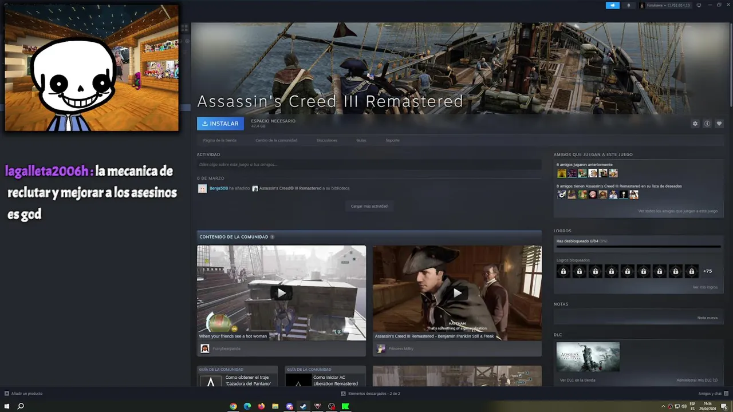Open the Centro de la comunidad tab
Screen dimensions: 733x412
click(276, 140)
